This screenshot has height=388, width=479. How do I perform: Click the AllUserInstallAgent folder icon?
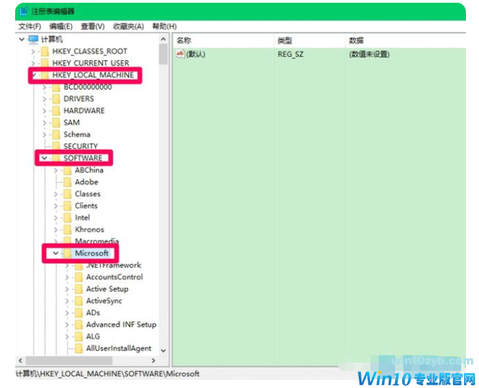coord(79,349)
